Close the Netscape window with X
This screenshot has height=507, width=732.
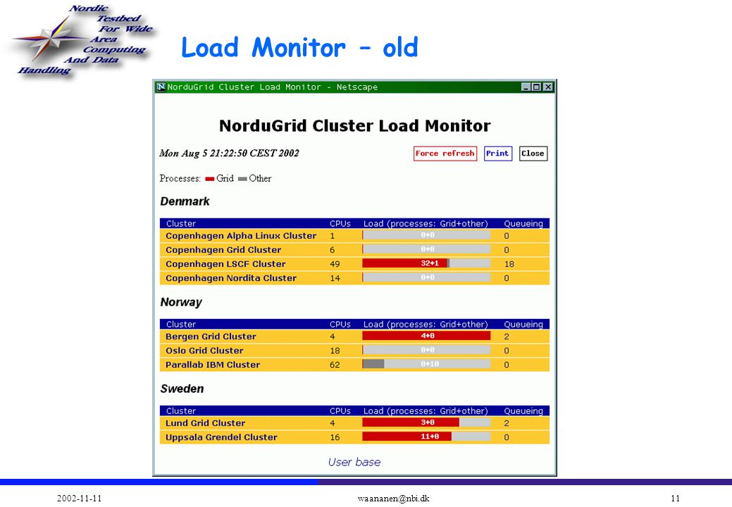[x=547, y=87]
